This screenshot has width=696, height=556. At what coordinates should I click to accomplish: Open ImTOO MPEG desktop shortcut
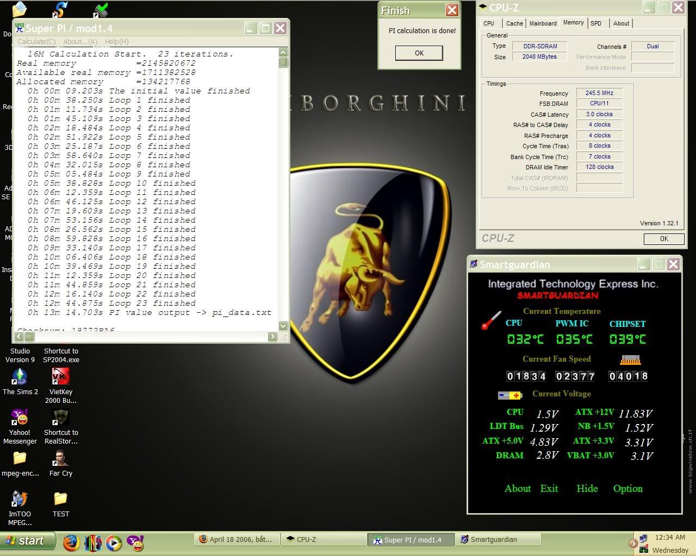point(20,508)
